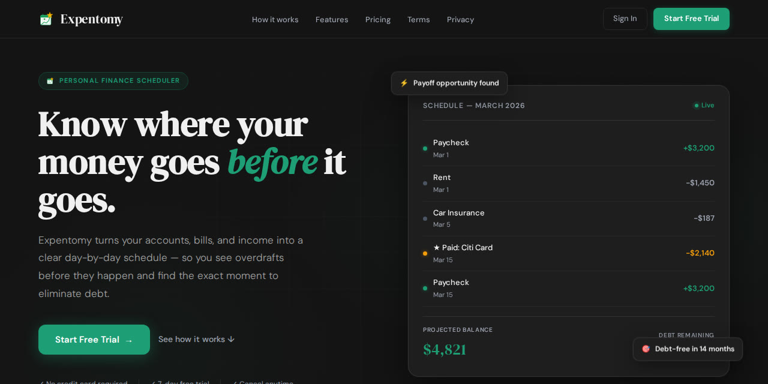Image resolution: width=768 pixels, height=384 pixels.
Task: Click the Schedule — March 2026 heading
Action: click(x=474, y=106)
